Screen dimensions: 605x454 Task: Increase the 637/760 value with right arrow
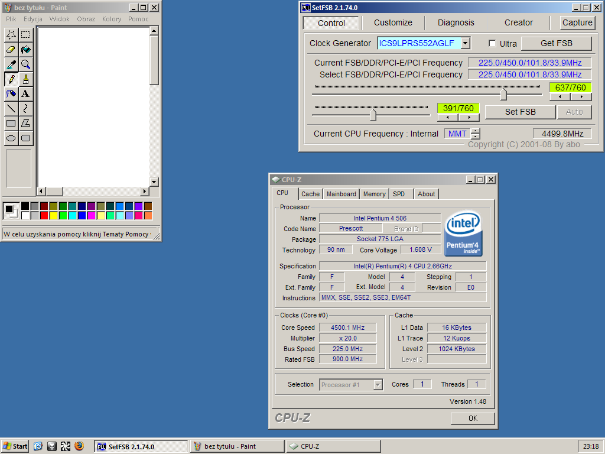click(581, 97)
